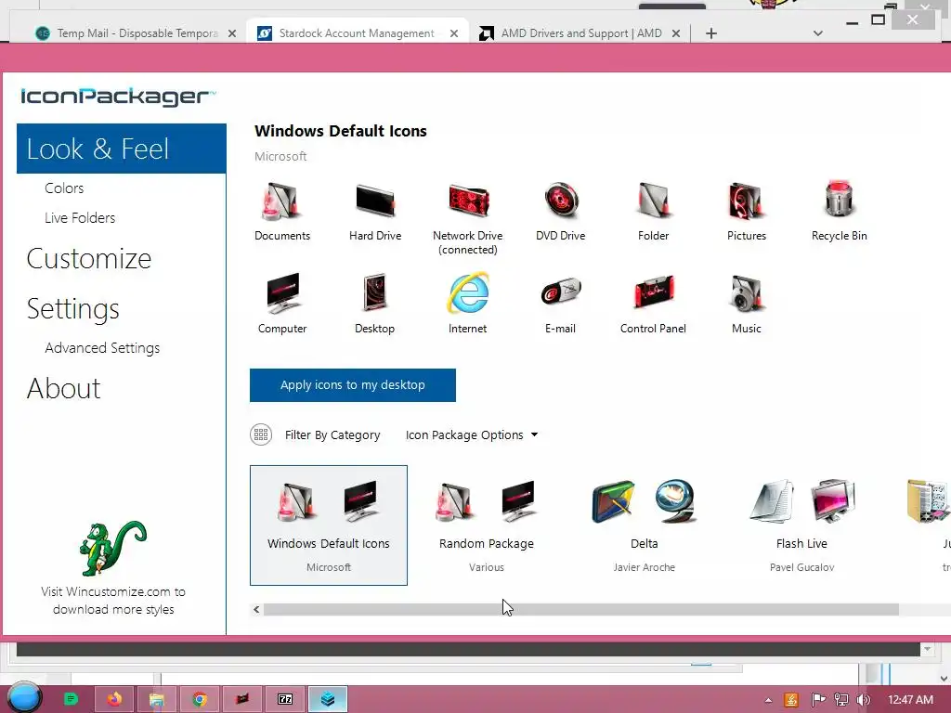
Task: Open the browser tab list chevron
Action: coord(817,33)
